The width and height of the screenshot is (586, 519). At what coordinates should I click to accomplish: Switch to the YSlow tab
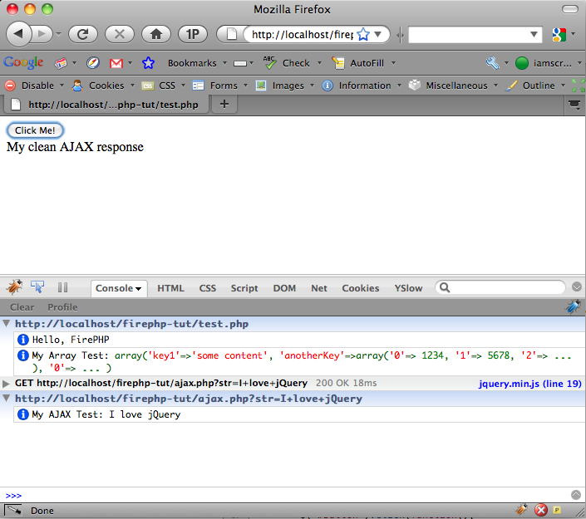click(x=408, y=288)
